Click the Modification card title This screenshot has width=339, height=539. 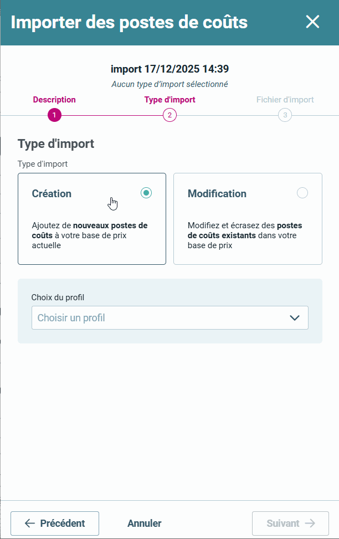(217, 194)
